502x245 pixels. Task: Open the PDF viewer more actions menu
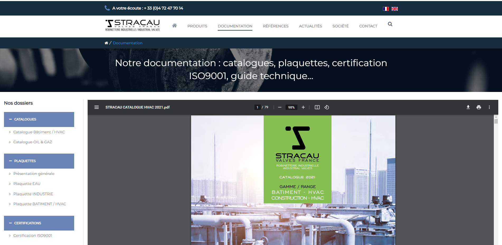[x=489, y=107]
